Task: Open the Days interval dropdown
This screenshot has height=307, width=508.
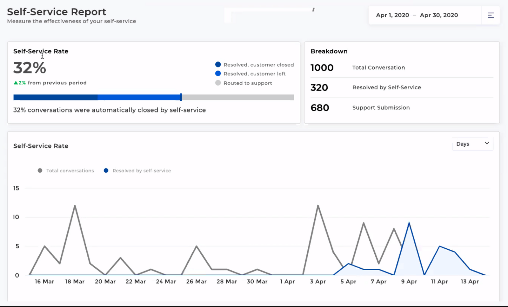Action: pos(472,144)
